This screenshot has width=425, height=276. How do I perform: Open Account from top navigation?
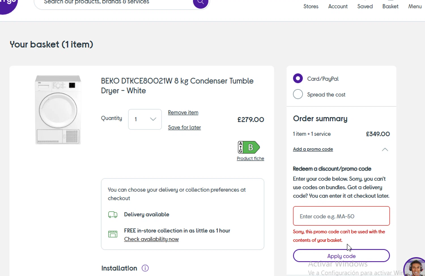point(338,6)
